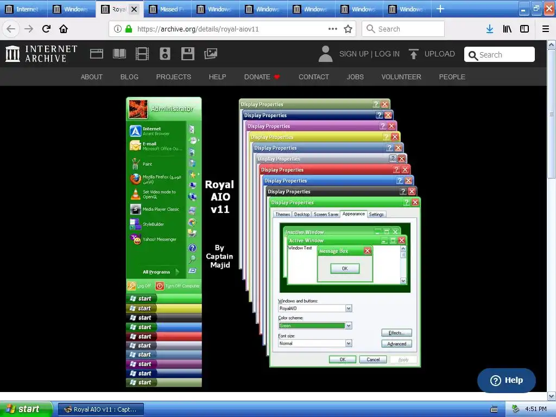This screenshot has height=417, width=556.
Task: Open the Audio section speaker icon
Action: click(165, 54)
